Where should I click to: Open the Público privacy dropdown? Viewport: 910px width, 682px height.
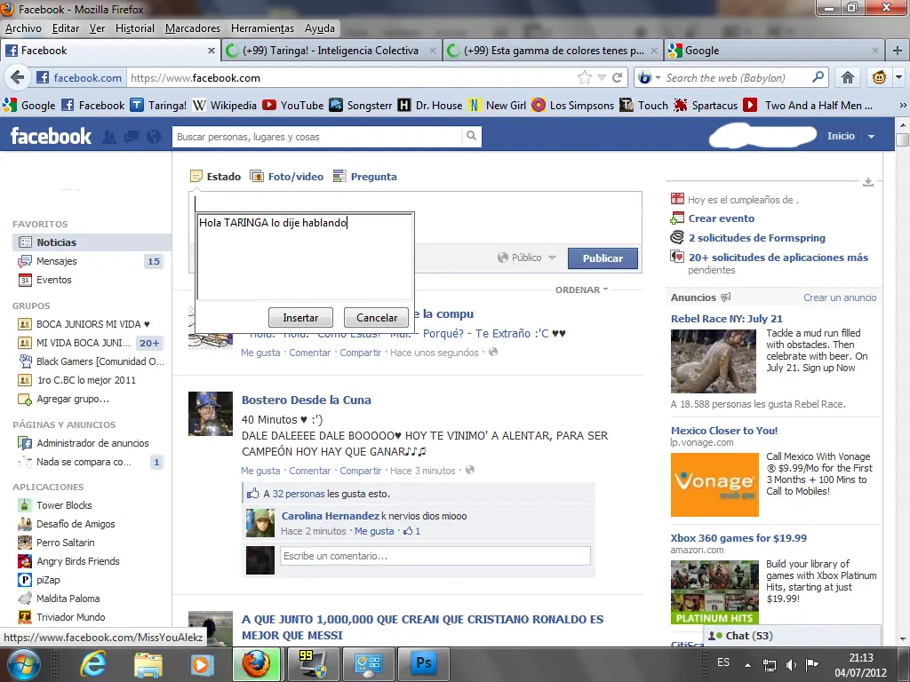pos(527,258)
